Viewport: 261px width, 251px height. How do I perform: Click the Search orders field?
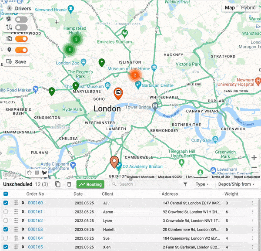[x=145, y=184]
